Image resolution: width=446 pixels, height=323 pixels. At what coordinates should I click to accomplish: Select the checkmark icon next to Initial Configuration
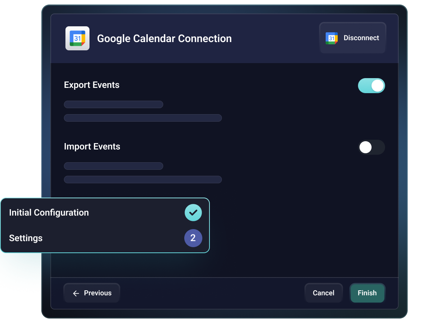pyautogui.click(x=193, y=213)
